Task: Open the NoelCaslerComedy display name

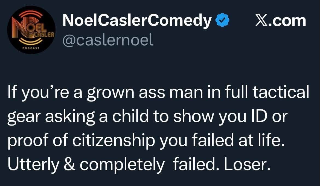Action: click(x=137, y=21)
